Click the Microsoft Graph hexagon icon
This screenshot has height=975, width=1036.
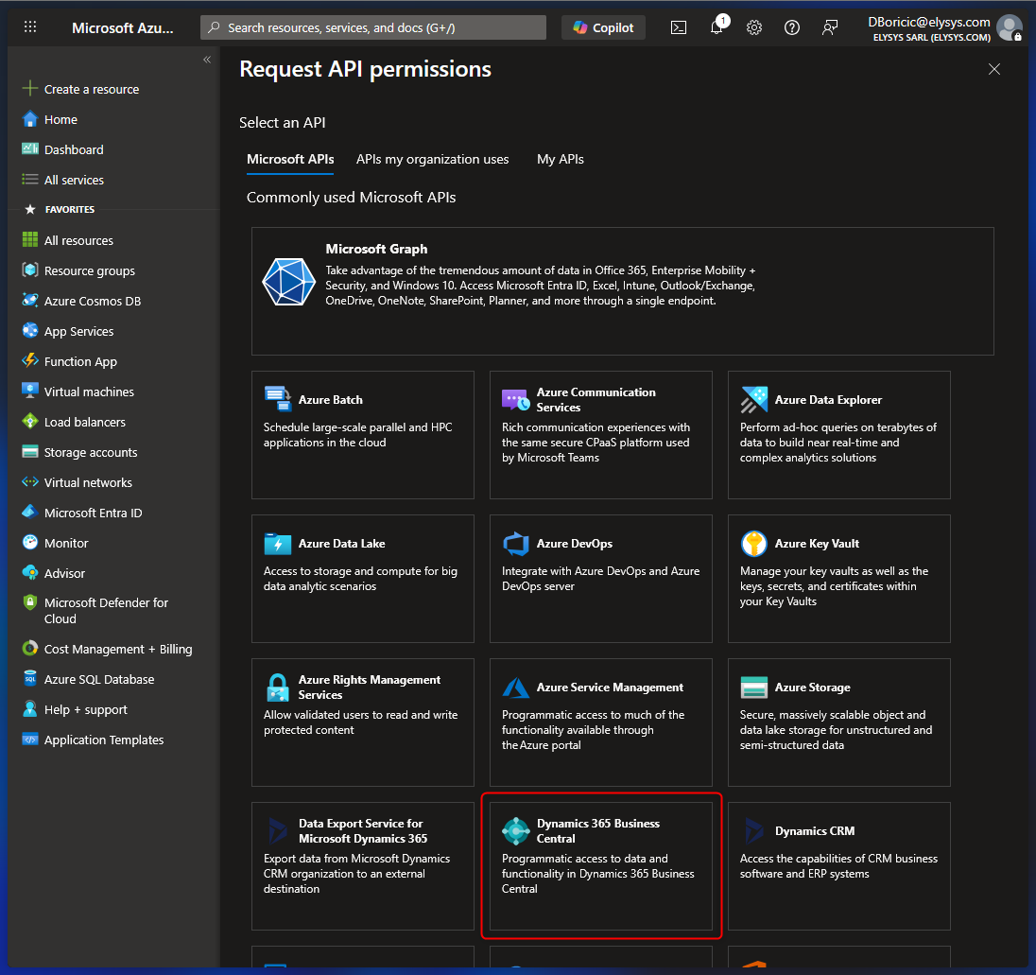[288, 284]
